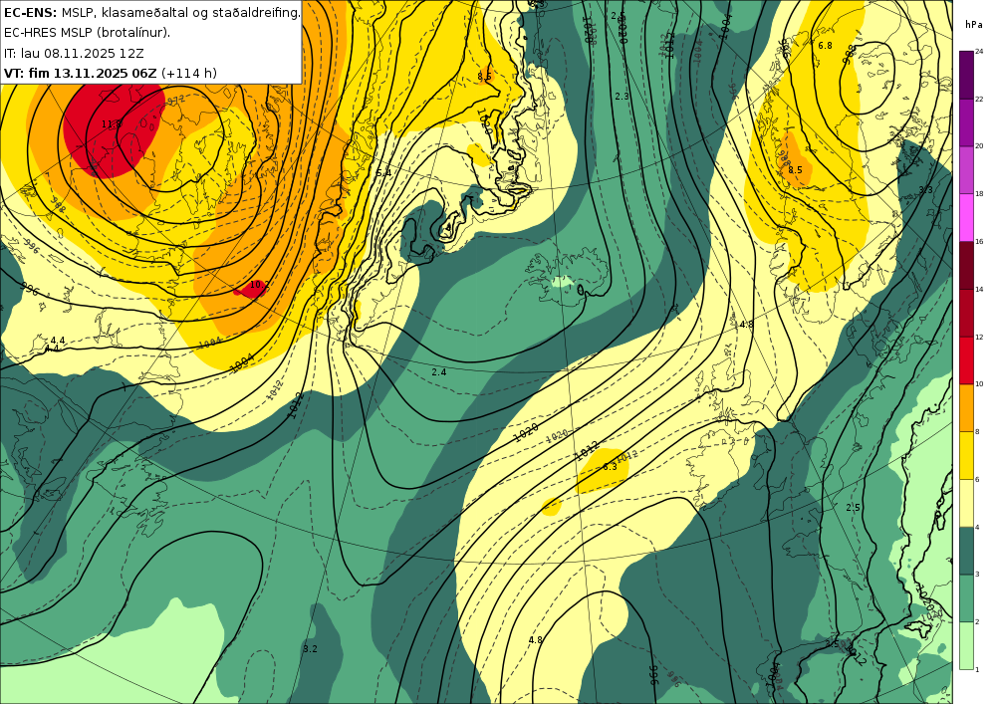
Task: Click the 3.3 spread value label
Action: pos(926,190)
